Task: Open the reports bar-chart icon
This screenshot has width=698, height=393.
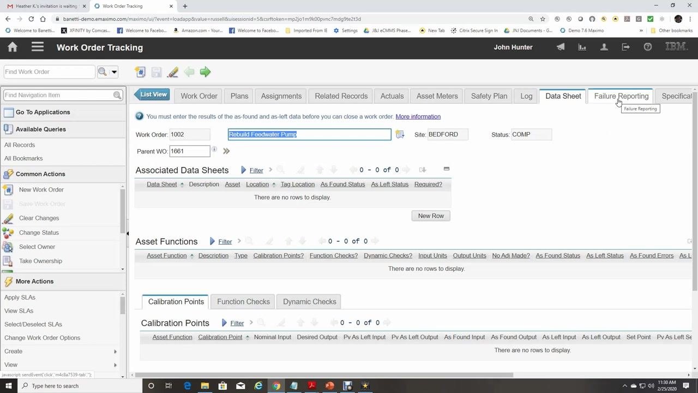Action: click(582, 47)
